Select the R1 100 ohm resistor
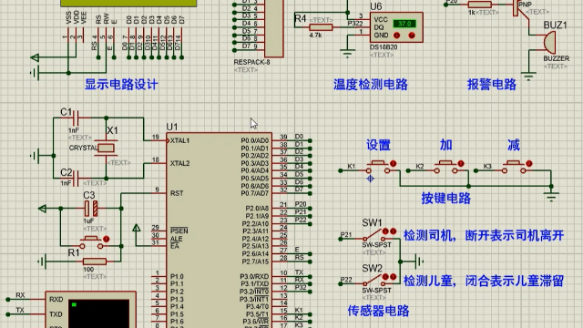 point(95,261)
